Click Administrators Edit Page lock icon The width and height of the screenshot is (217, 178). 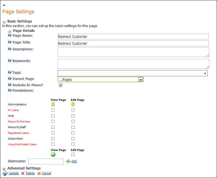pyautogui.click(x=73, y=105)
